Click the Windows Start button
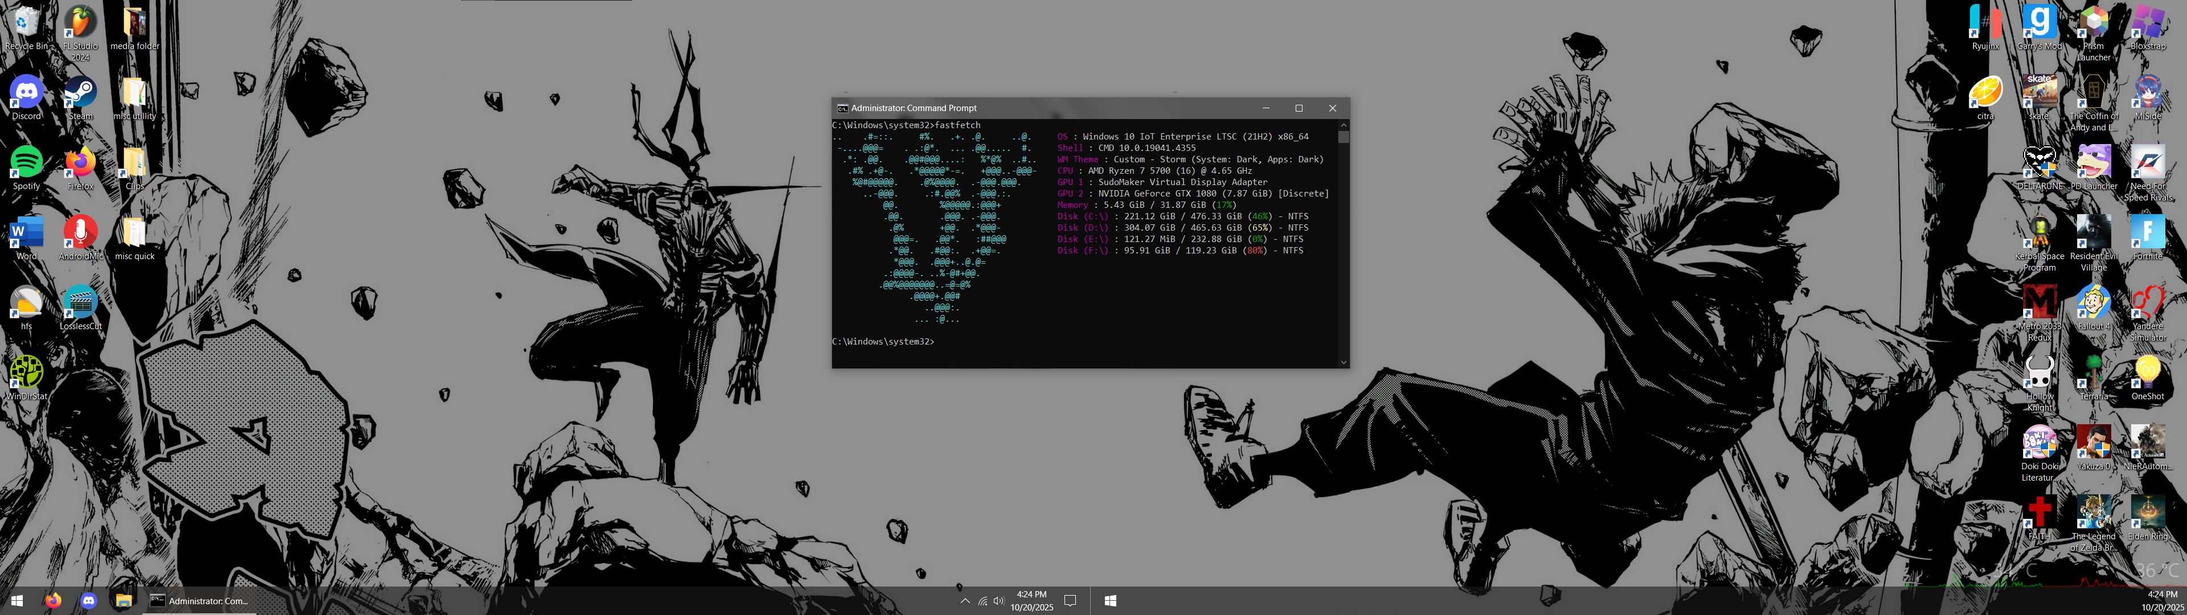 pos(16,601)
